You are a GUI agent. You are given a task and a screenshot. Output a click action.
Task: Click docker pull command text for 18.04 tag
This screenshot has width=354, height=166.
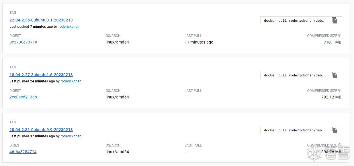tap(294, 75)
